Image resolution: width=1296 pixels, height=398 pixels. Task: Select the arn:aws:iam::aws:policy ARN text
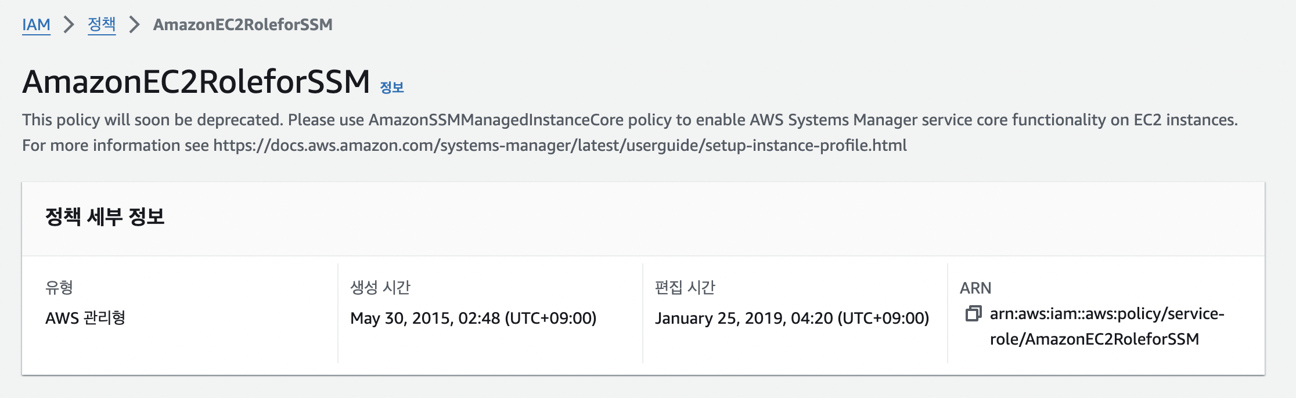pos(1107,326)
